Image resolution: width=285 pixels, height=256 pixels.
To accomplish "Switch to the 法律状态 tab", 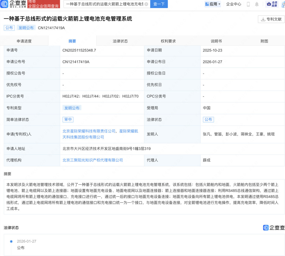I will (120, 41).
